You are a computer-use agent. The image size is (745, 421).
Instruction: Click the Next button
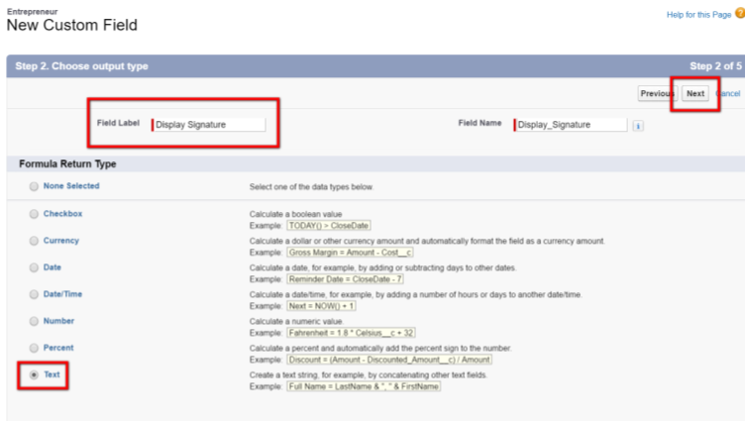695,93
